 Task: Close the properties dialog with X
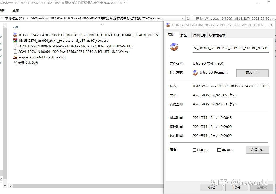[x=271, y=25]
